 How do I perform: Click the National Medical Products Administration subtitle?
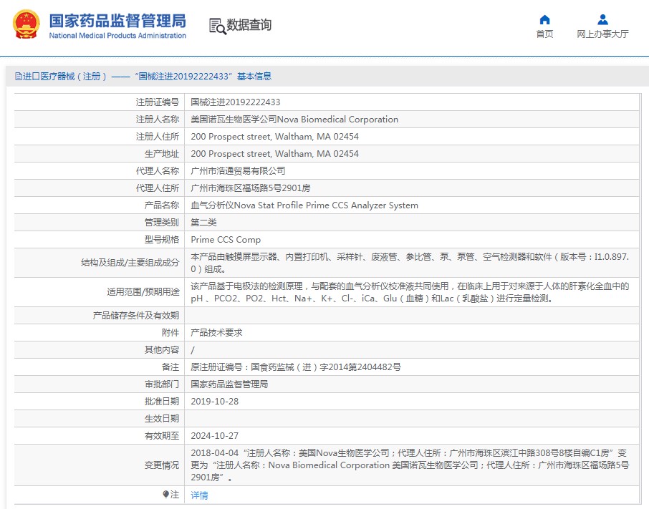(117, 36)
